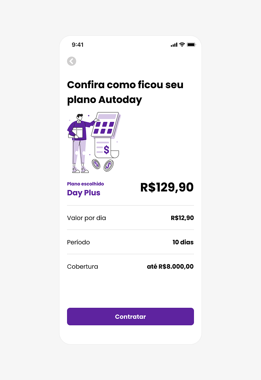The height and width of the screenshot is (380, 261).
Task: Click the 9:41 clock time
Action: [x=78, y=44]
